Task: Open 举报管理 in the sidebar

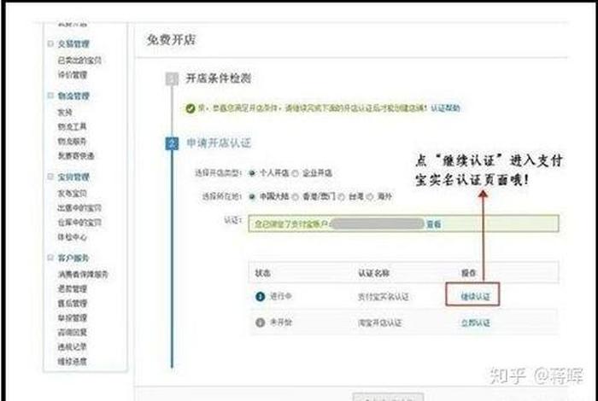Action: (73, 318)
